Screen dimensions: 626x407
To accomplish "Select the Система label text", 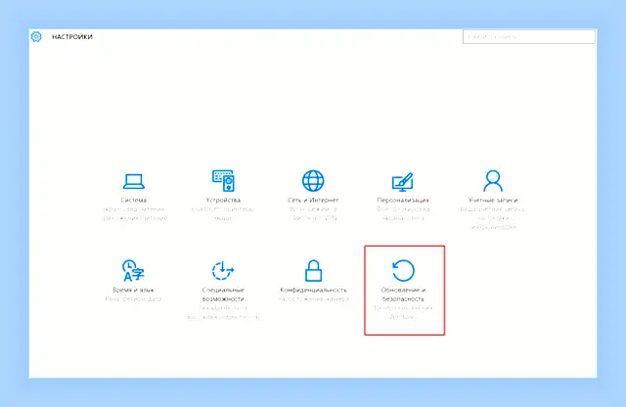I will click(134, 201).
